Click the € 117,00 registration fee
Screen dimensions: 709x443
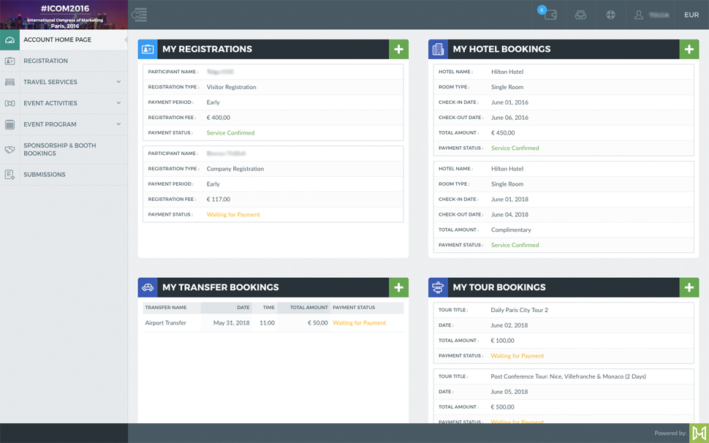point(219,200)
